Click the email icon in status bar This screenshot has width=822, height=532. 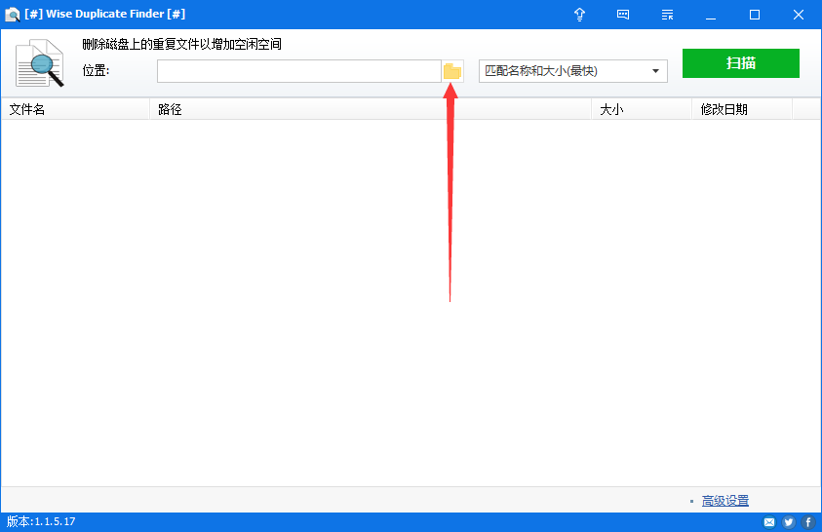pyautogui.click(x=769, y=522)
